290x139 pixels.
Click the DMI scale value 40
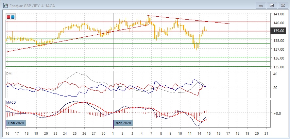[x=275, y=74]
